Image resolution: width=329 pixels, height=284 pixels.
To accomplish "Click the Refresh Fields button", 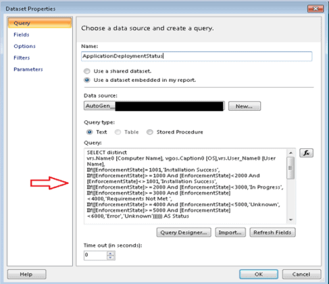I will click(x=272, y=233).
